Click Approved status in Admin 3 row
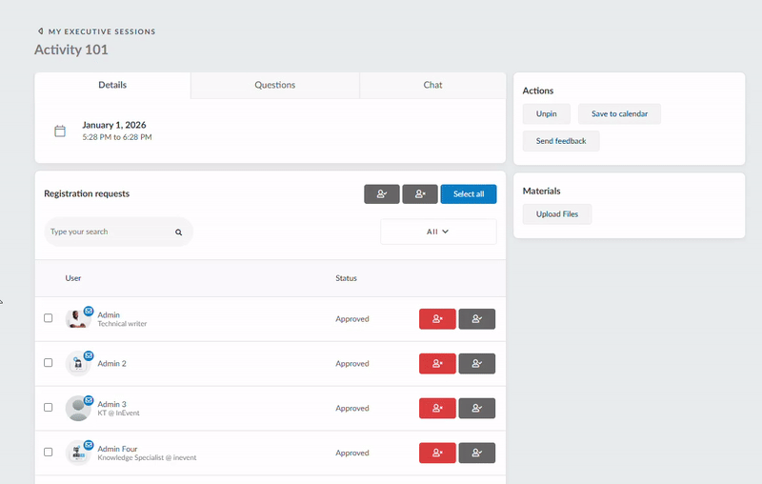 click(x=352, y=409)
